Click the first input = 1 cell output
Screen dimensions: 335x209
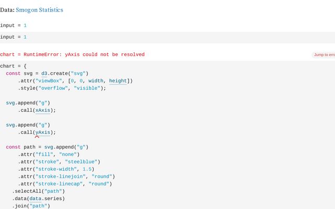coord(14,26)
